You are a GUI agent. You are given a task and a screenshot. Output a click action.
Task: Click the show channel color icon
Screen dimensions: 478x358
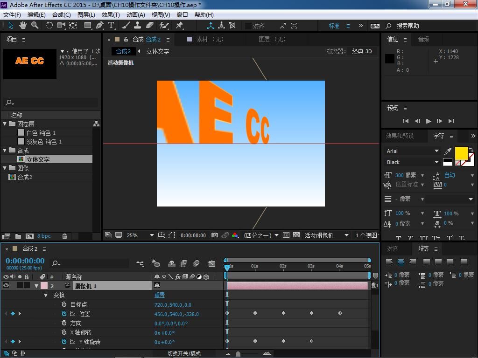tap(235, 235)
